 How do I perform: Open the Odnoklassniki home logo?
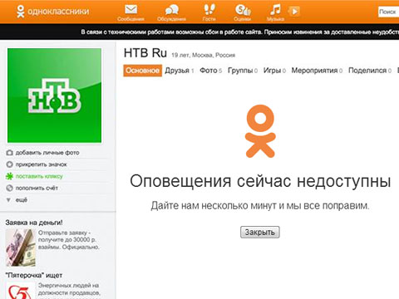[52, 12]
